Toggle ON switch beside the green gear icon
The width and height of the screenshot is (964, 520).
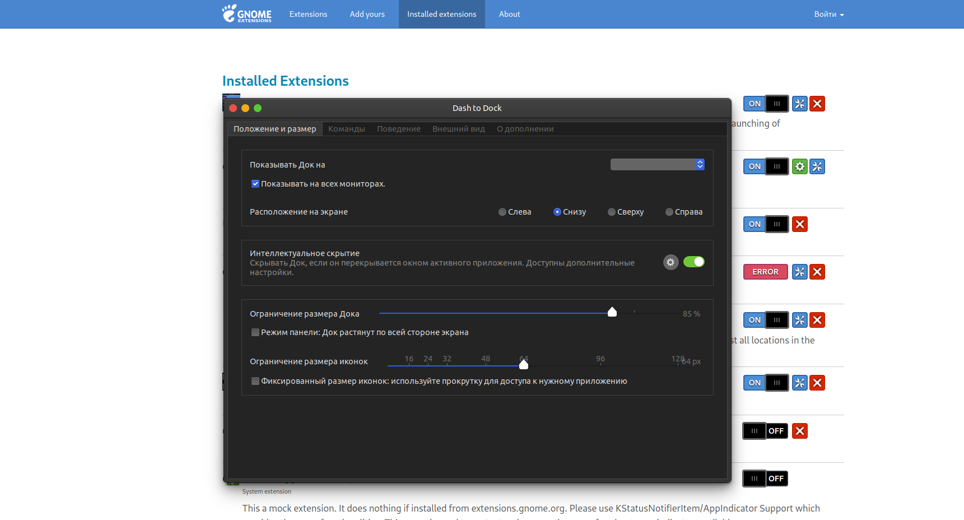click(766, 166)
